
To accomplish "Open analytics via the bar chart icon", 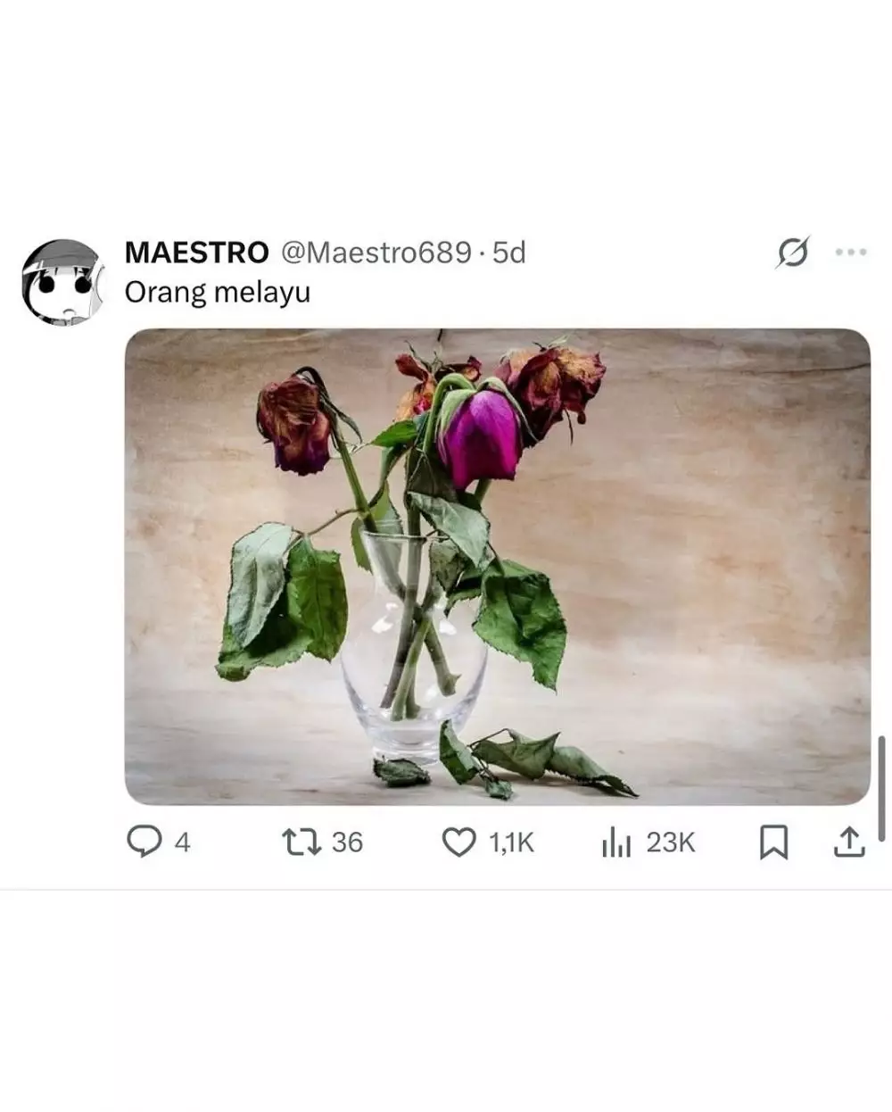I will click(616, 842).
